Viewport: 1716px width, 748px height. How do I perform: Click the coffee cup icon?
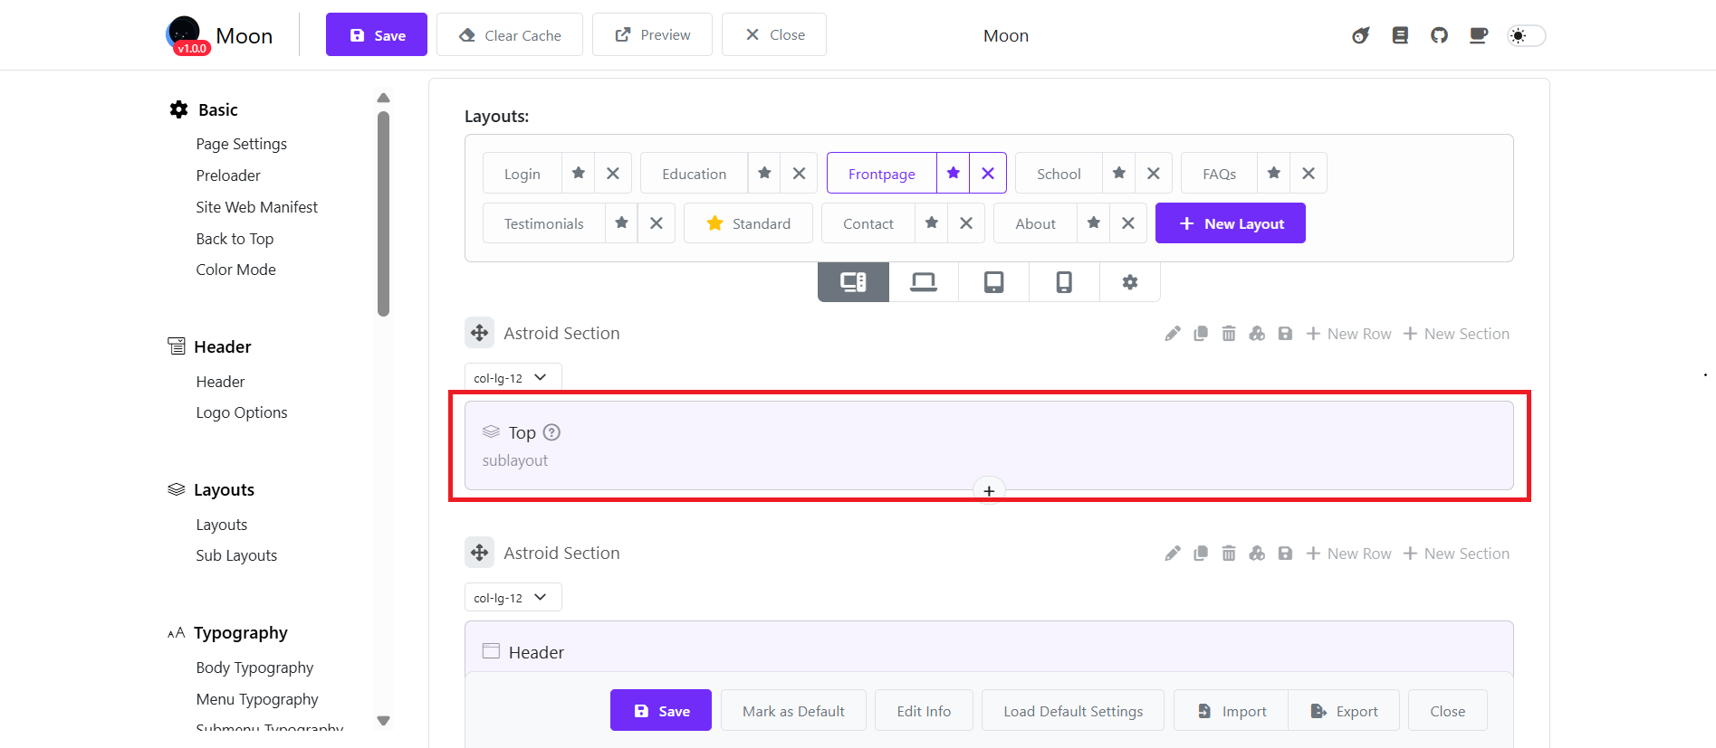coord(1479,35)
